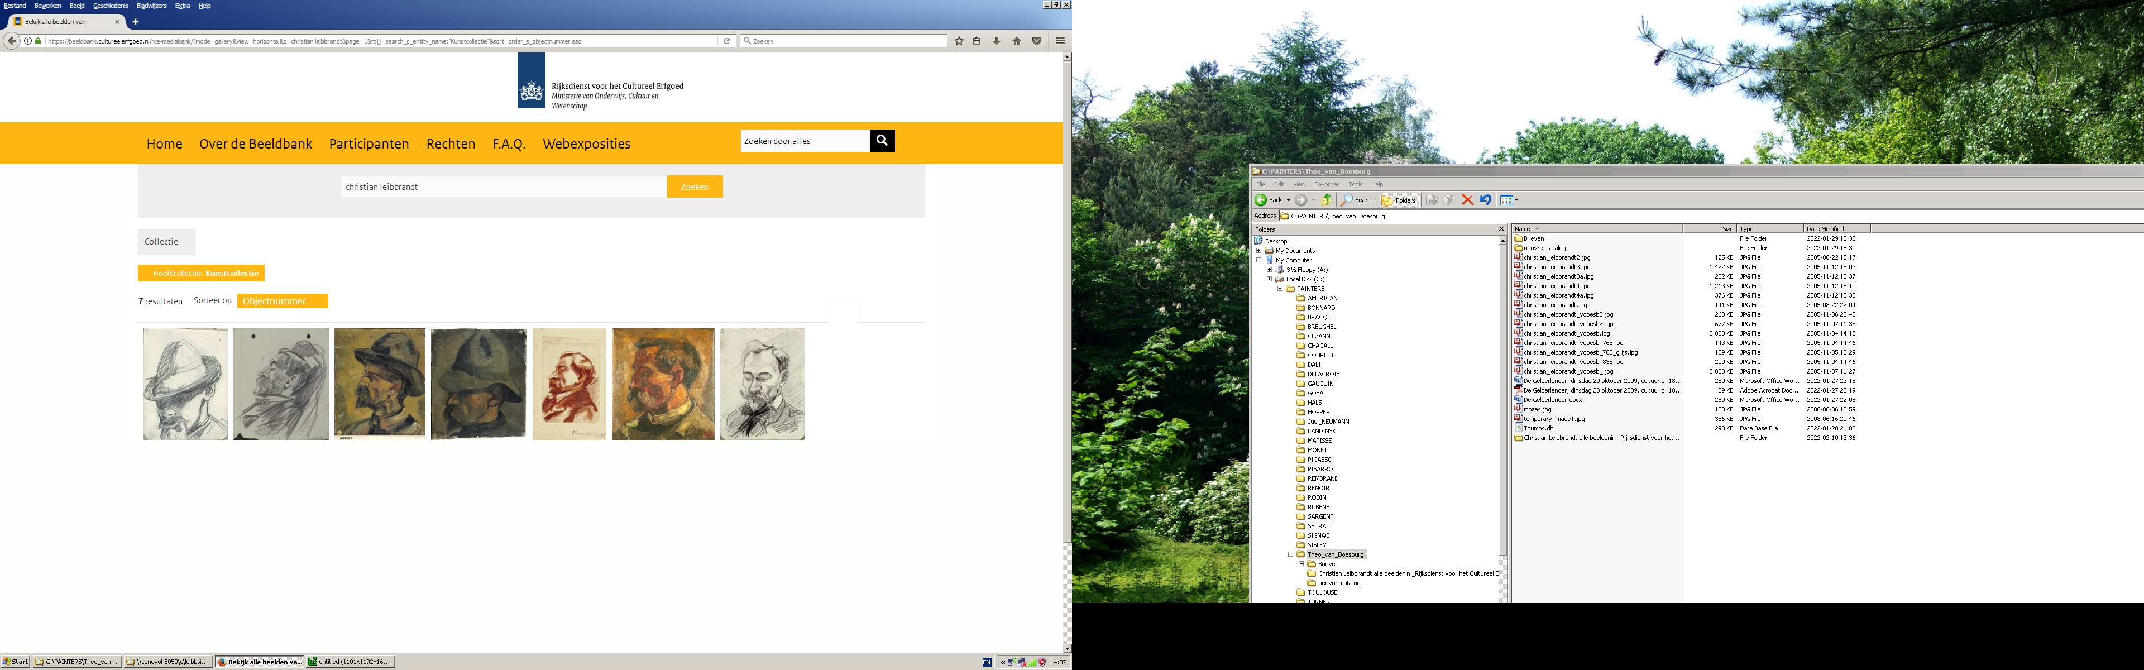Close the 'Bekijk alle beelden van' tab
The image size is (2144, 670).
click(x=117, y=22)
